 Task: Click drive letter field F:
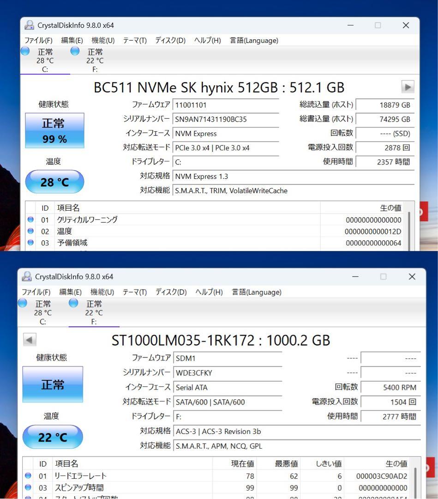tap(228, 417)
